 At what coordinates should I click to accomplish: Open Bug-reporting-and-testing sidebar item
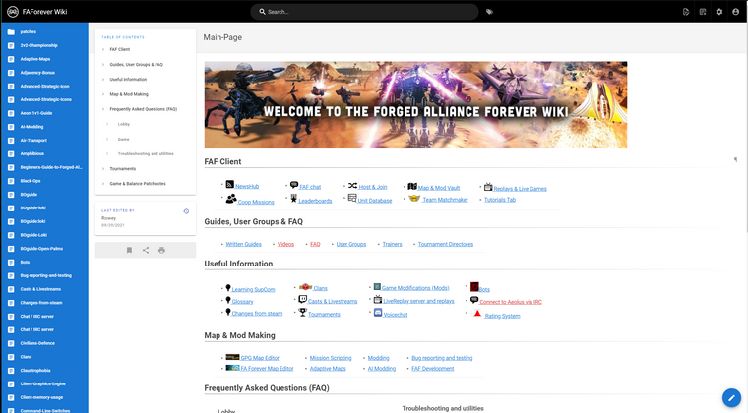click(45, 275)
